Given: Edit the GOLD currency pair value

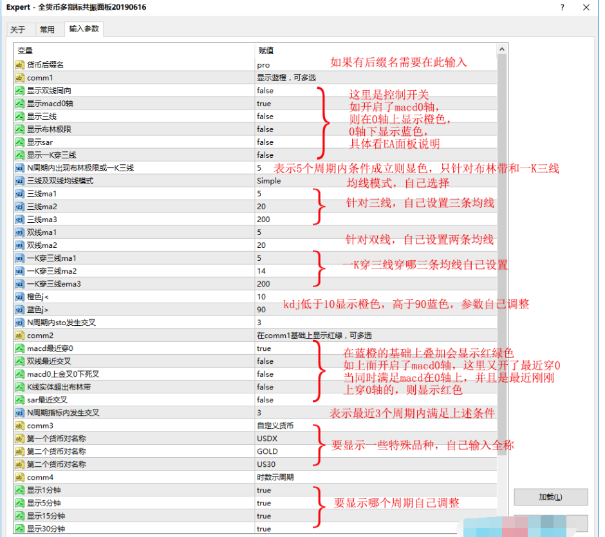Looking at the screenshot, I should click(x=267, y=451).
